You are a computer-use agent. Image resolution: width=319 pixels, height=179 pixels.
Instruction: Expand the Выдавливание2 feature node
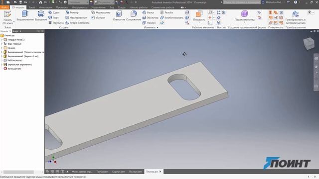click(x=2, y=56)
